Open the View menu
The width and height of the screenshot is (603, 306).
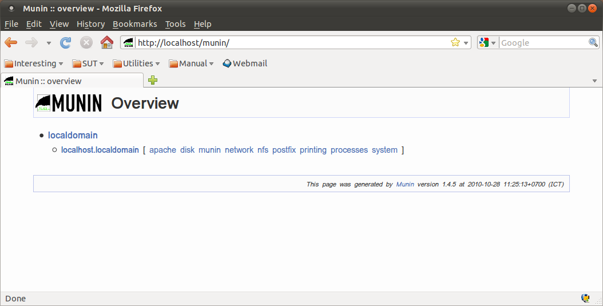tap(59, 24)
